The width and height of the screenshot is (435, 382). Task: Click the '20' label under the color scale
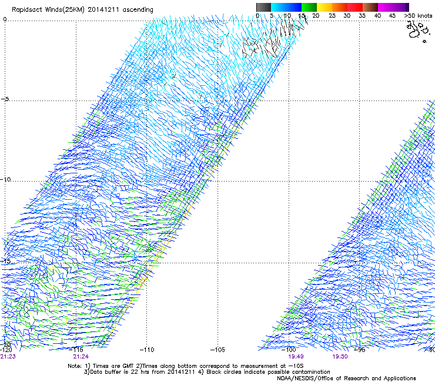(x=316, y=15)
